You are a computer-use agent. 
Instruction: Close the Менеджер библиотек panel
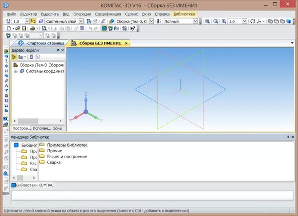[293, 137]
